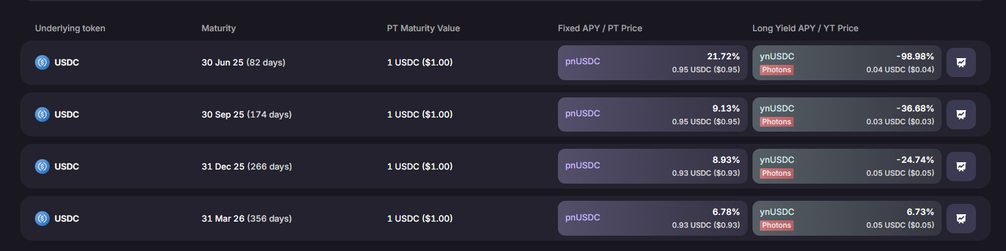Select pnUSDC with 9.13% fixed APY
The width and height of the screenshot is (1006, 251).
pos(652,114)
